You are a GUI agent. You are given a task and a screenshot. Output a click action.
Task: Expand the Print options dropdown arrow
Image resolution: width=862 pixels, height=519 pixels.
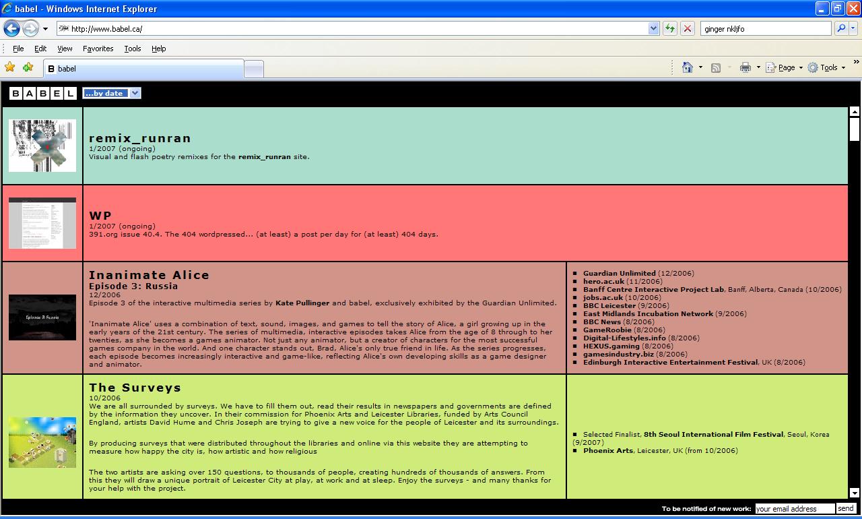pos(758,67)
